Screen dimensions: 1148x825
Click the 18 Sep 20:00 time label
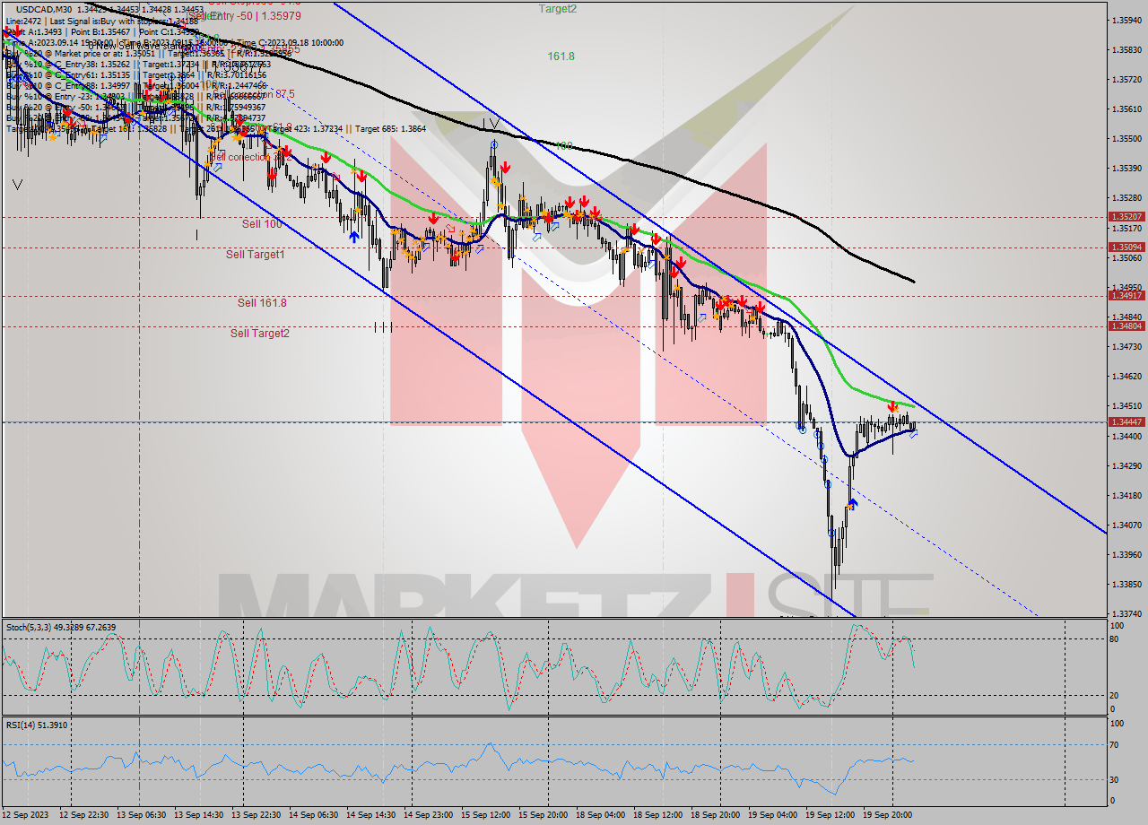pyautogui.click(x=716, y=815)
